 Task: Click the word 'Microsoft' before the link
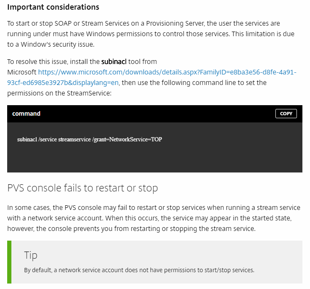(x=22, y=72)
